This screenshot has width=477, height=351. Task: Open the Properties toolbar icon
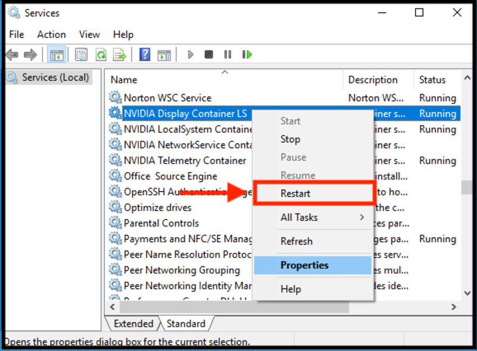click(81, 55)
